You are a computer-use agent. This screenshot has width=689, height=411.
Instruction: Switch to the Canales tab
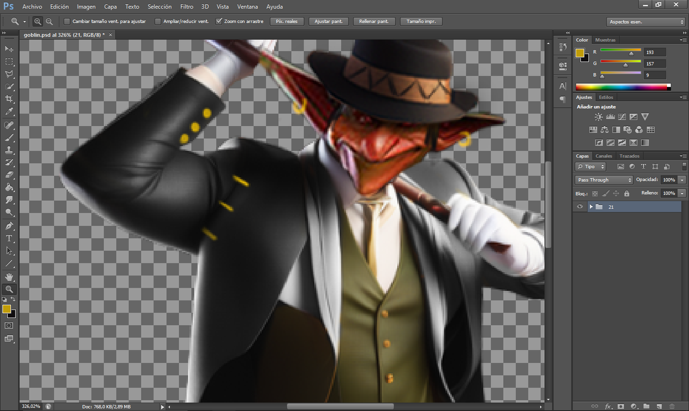604,156
